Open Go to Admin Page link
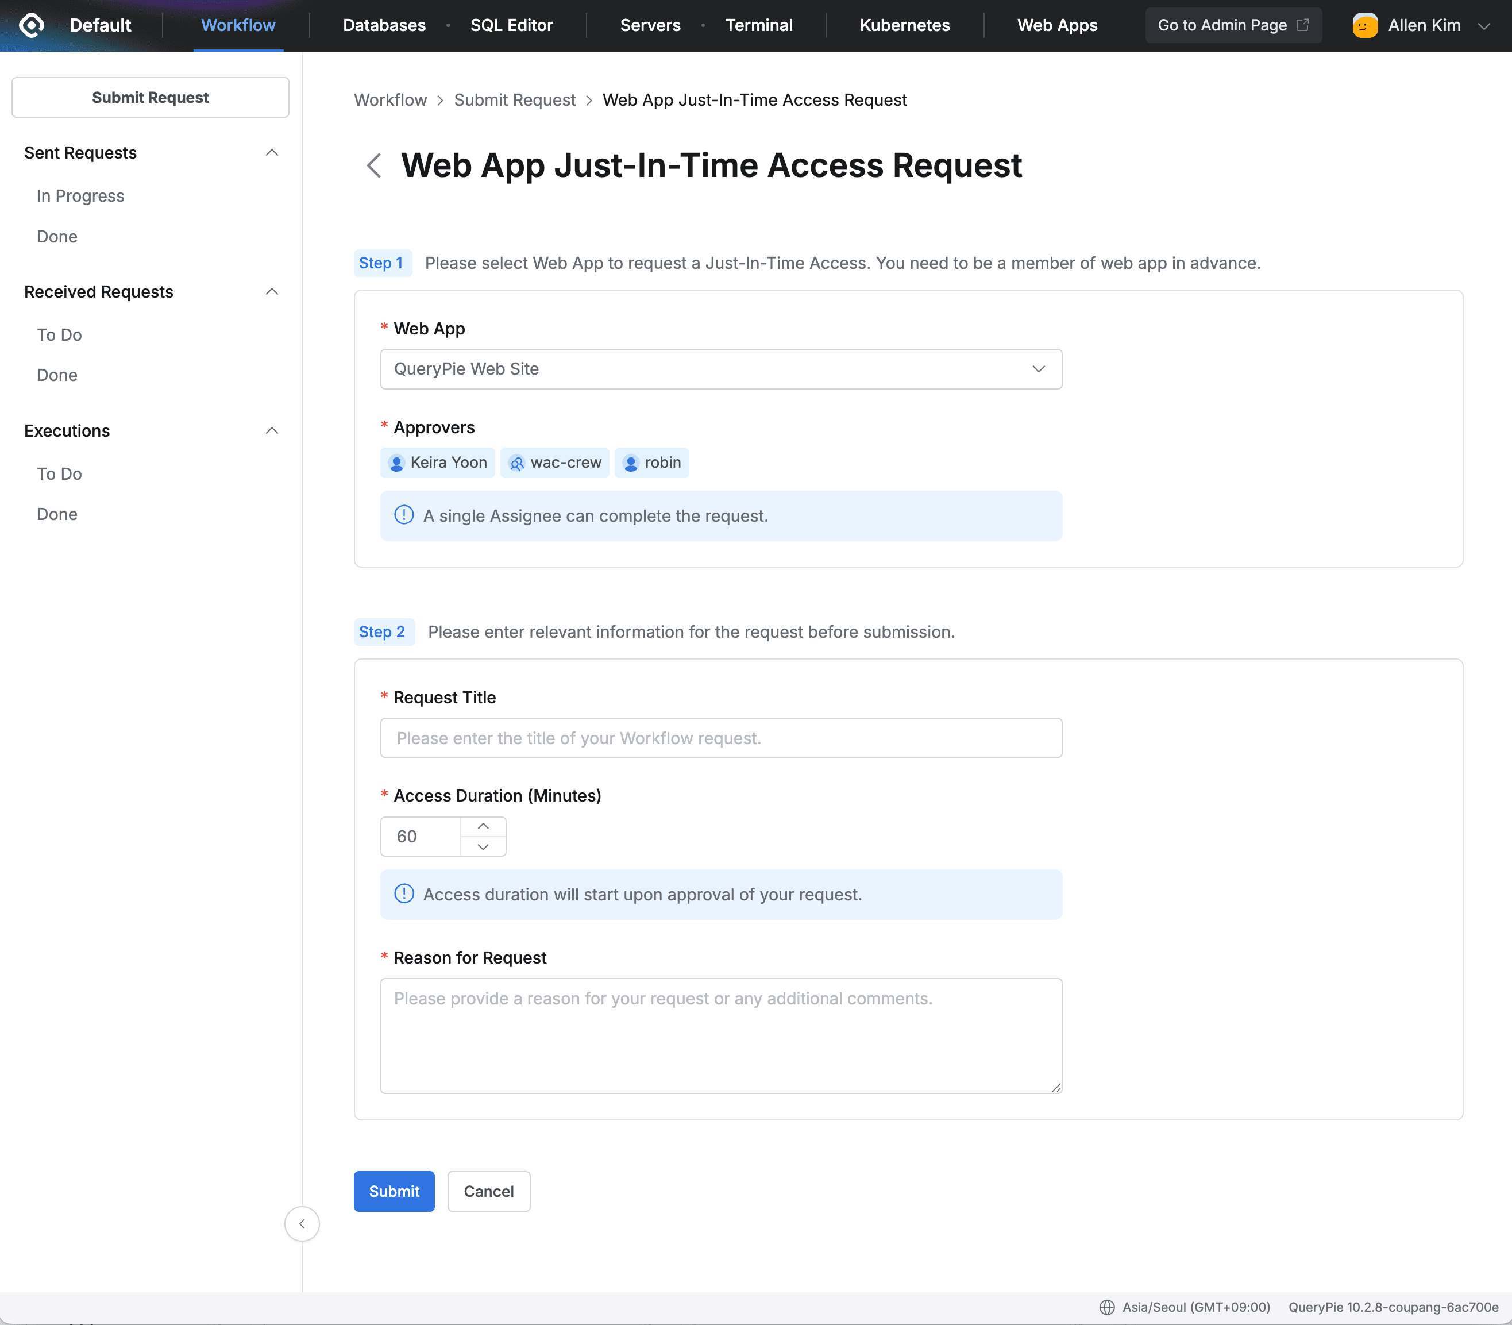 pos(1232,25)
